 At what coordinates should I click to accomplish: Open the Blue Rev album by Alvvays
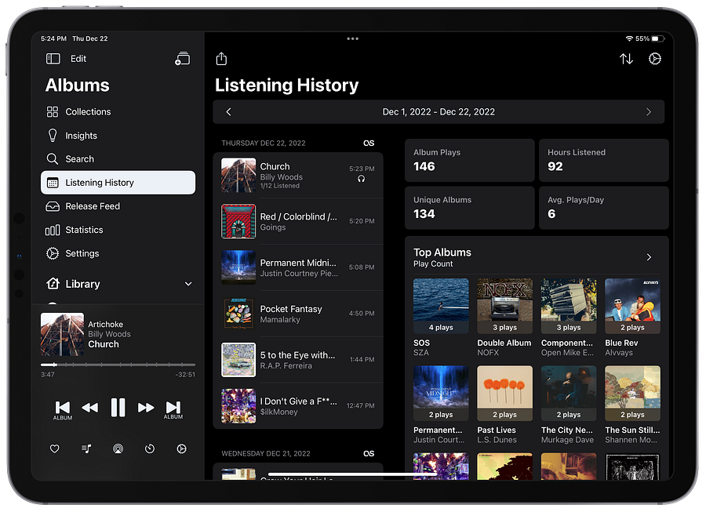tap(632, 318)
